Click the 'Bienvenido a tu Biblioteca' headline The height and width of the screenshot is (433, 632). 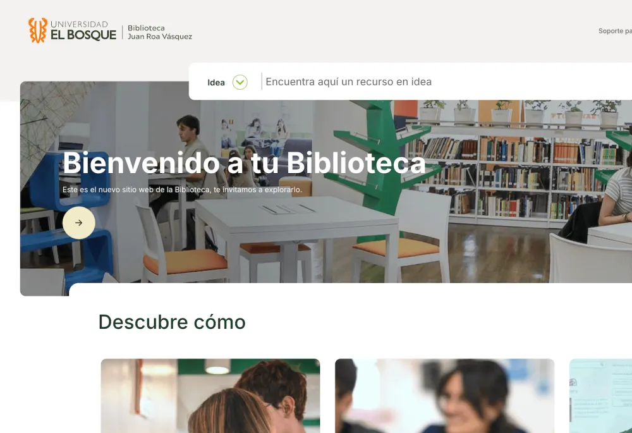(244, 163)
